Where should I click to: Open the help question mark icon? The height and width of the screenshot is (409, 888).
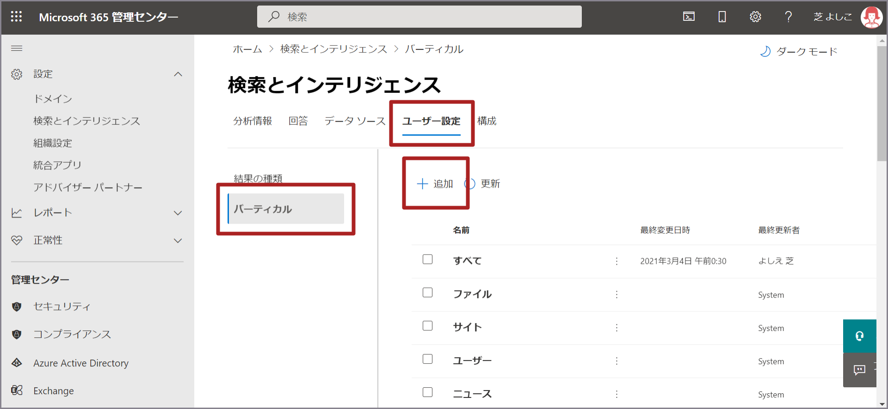[x=789, y=17]
